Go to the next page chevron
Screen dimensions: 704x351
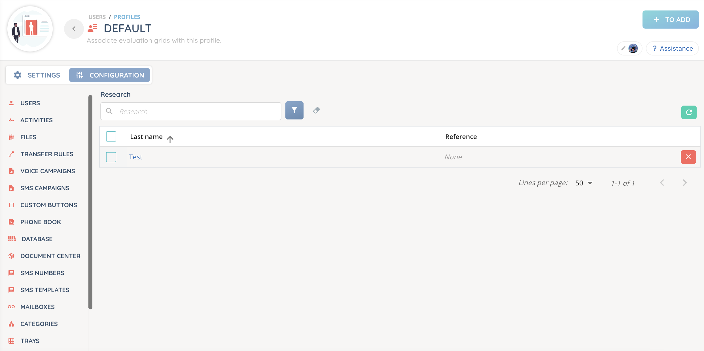[685, 183]
